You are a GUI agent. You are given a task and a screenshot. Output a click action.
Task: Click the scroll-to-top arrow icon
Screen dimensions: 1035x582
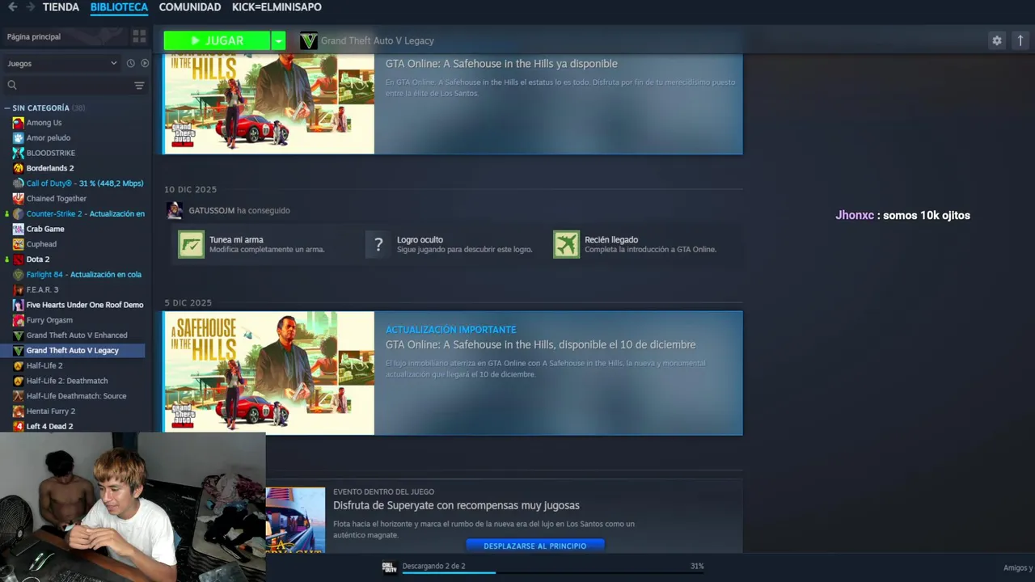point(1020,40)
